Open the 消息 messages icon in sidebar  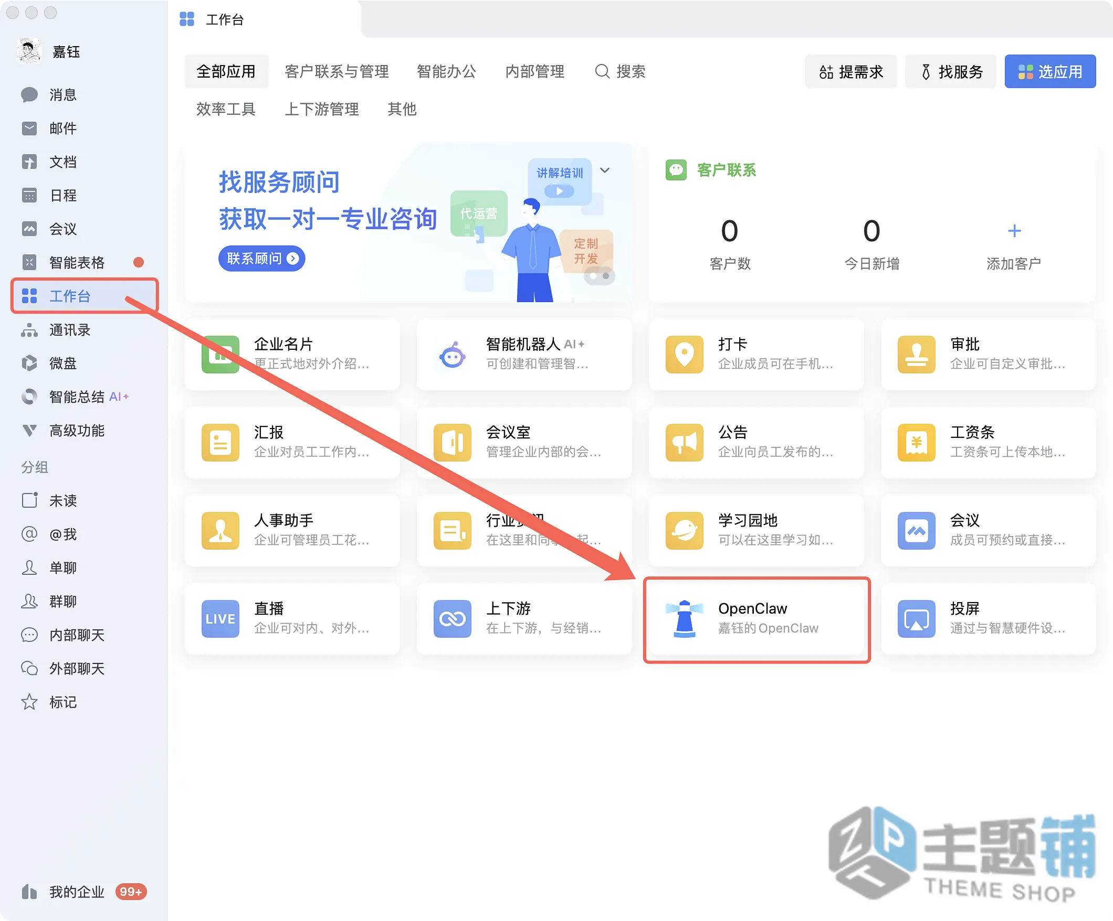click(29, 95)
